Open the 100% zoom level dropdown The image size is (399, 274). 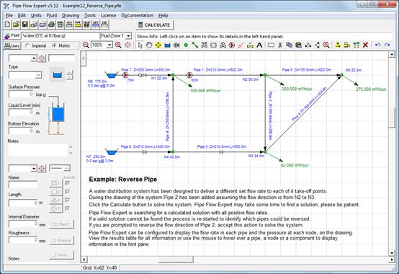tap(109, 45)
